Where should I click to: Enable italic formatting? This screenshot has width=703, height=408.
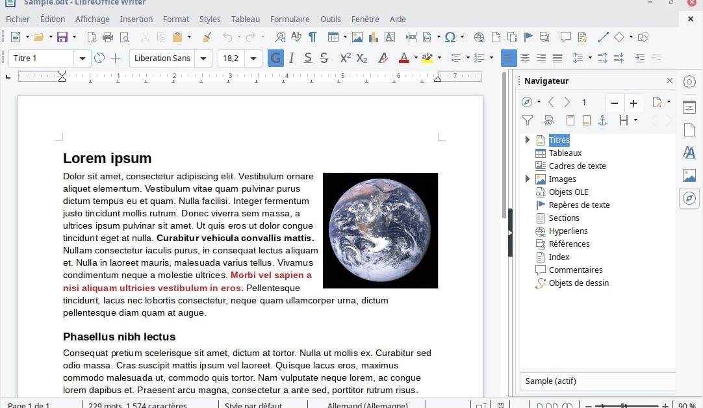tap(291, 58)
